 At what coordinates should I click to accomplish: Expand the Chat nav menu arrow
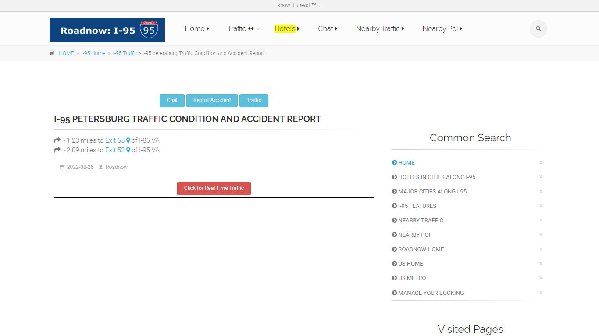click(x=336, y=29)
